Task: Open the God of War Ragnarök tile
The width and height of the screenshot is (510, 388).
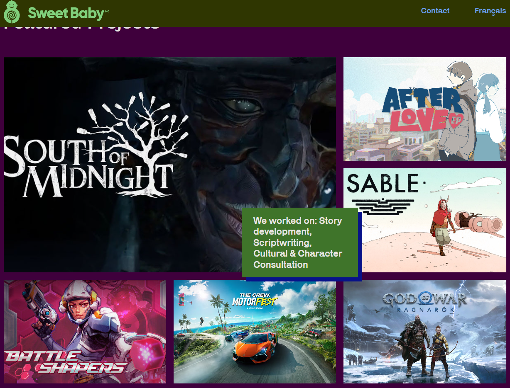Action: coord(425,332)
